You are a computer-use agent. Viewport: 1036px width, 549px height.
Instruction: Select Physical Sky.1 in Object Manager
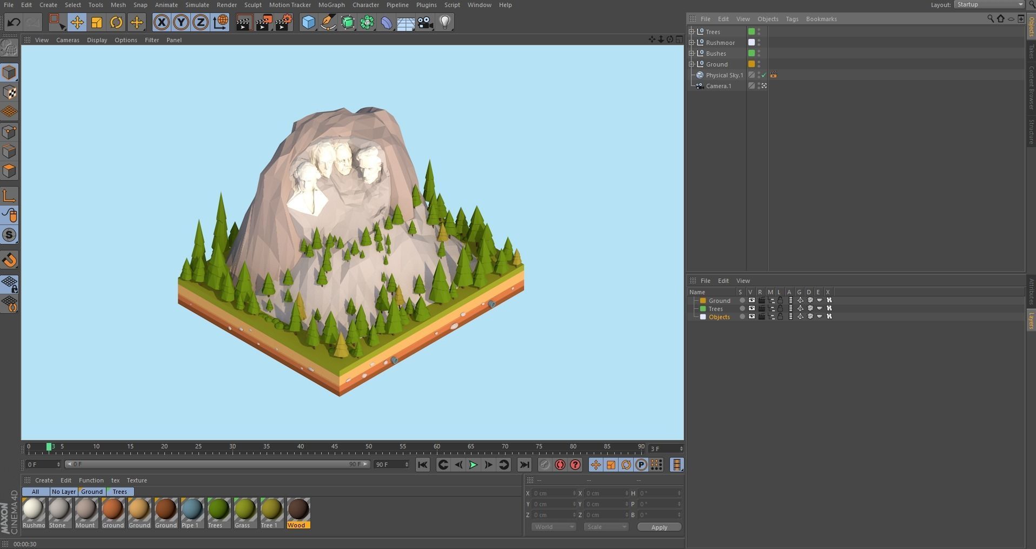724,75
